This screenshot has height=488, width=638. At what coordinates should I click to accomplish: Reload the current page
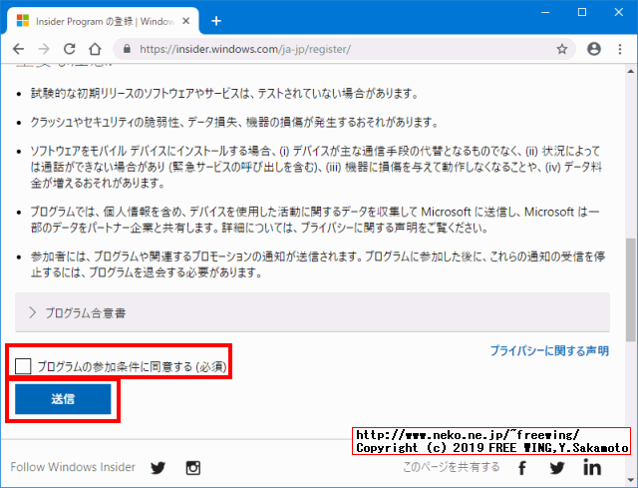click(70, 49)
